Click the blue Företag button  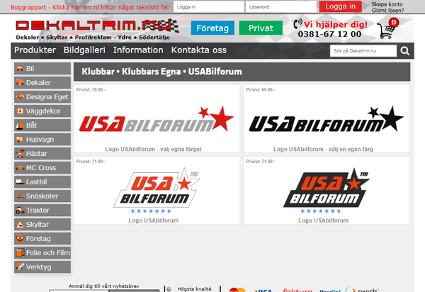pos(212,28)
